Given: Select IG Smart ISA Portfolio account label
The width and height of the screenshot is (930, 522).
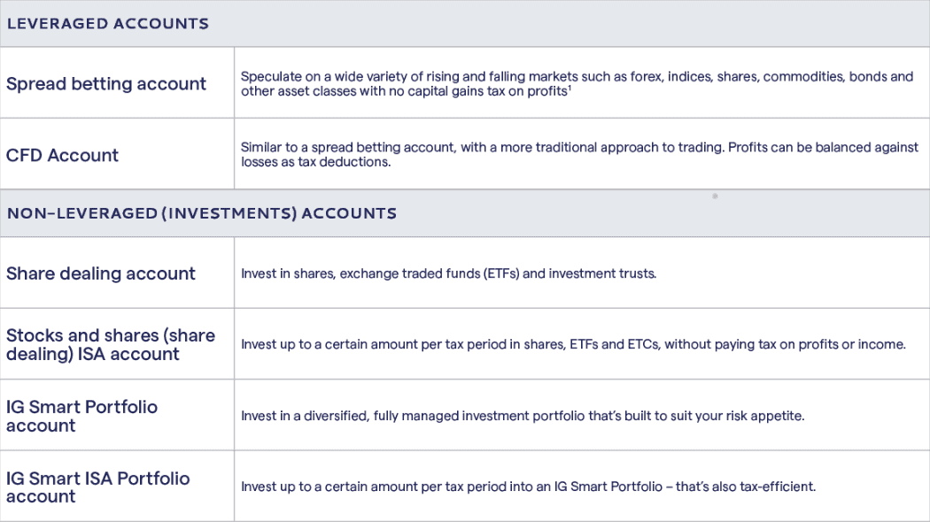Looking at the screenshot, I should pos(97,487).
